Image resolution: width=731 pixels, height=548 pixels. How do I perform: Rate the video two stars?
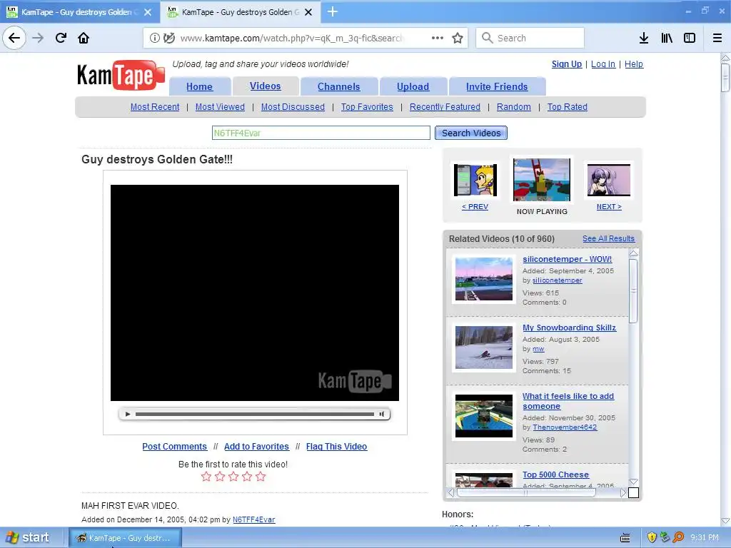[220, 476]
